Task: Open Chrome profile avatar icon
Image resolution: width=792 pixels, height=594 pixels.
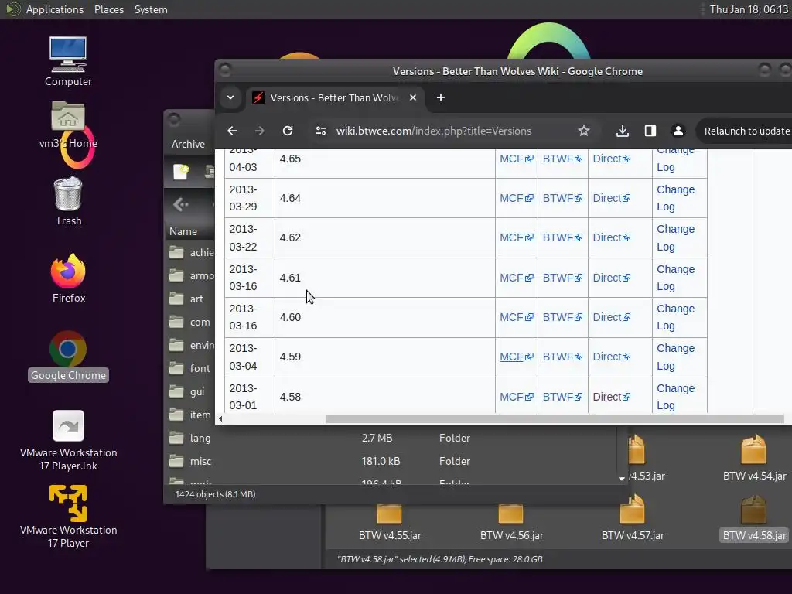Action: click(678, 131)
